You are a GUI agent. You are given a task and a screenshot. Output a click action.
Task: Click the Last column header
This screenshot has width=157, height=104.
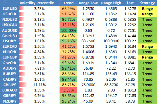click(x=130, y=3)
